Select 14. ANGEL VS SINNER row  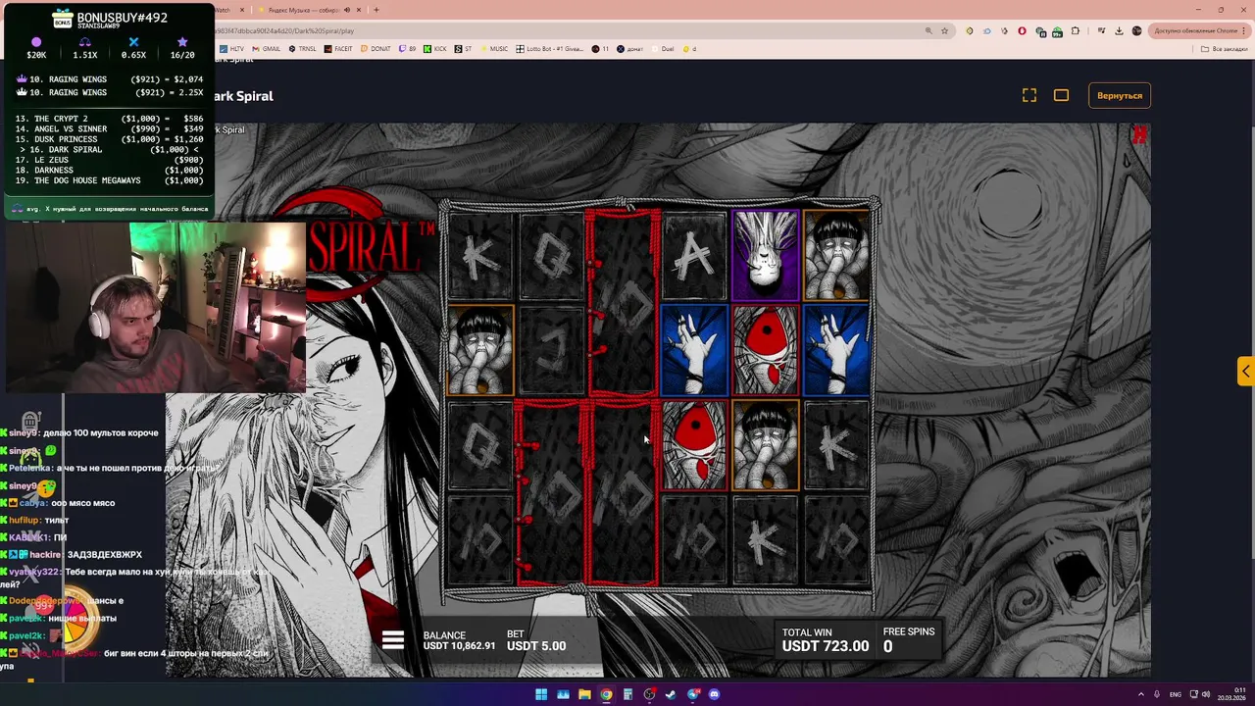(109, 129)
